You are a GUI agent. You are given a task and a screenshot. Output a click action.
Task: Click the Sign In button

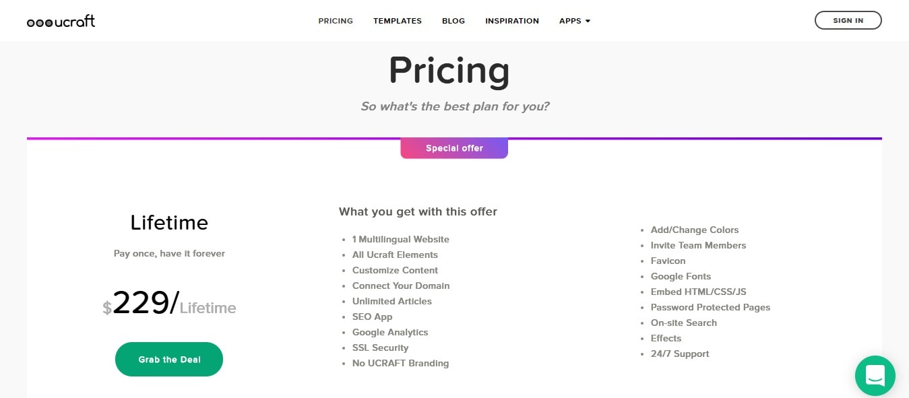[x=848, y=20]
